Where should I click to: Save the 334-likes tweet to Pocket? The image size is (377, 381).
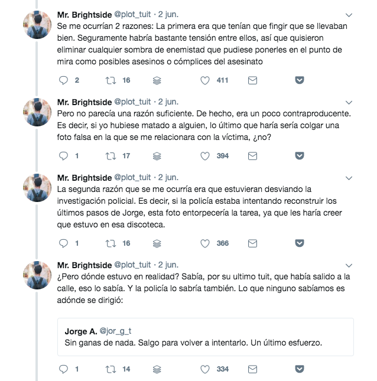[x=300, y=369]
